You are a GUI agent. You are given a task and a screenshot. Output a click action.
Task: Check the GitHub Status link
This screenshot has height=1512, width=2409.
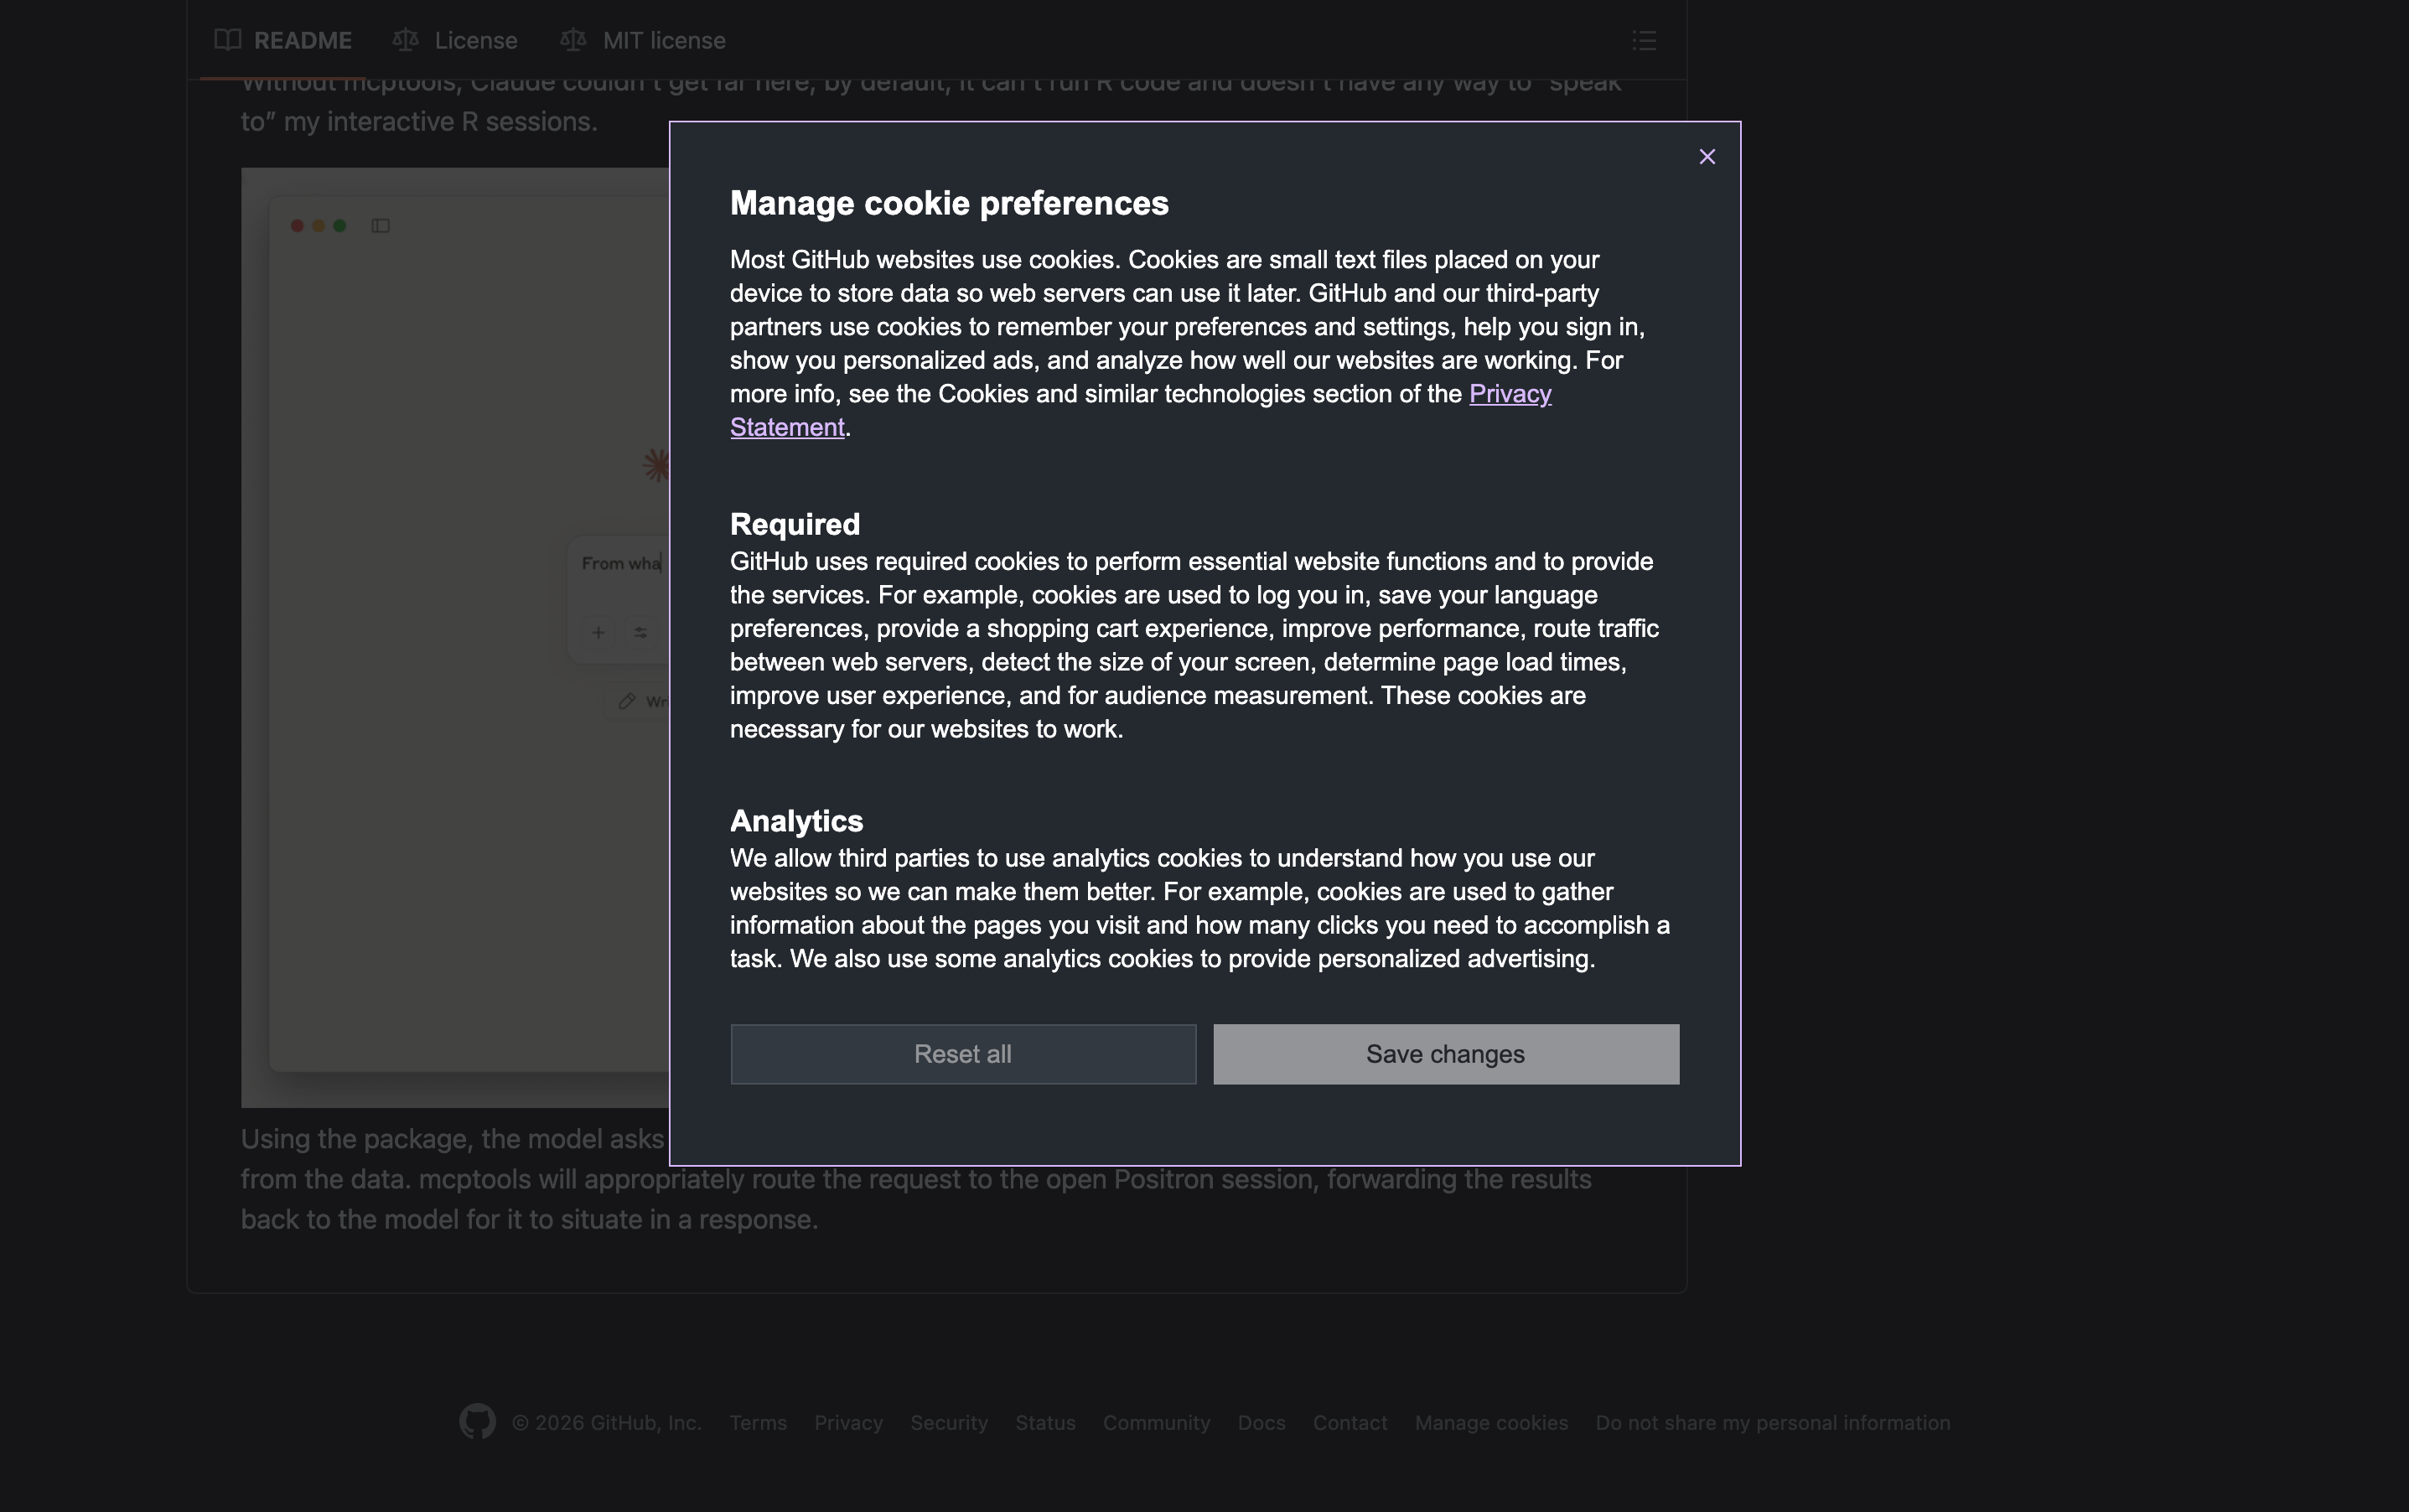(1045, 1422)
